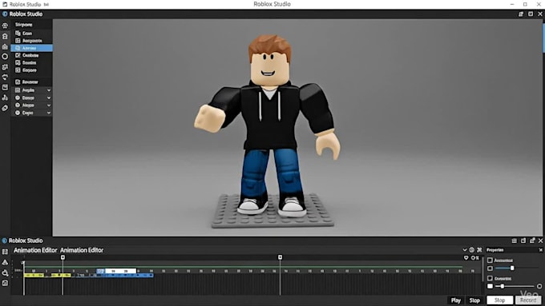This screenshot has width=545, height=306.
Task: Select the highlighted blue row in side panel
Action: [x=31, y=48]
